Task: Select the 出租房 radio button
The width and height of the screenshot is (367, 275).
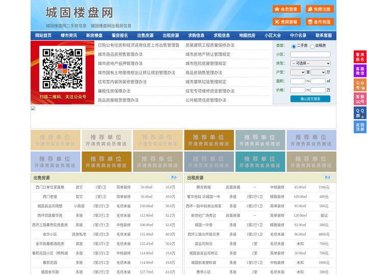Action: point(312,46)
